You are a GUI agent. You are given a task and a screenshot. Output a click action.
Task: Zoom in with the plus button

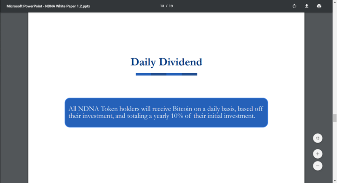[x=318, y=154]
